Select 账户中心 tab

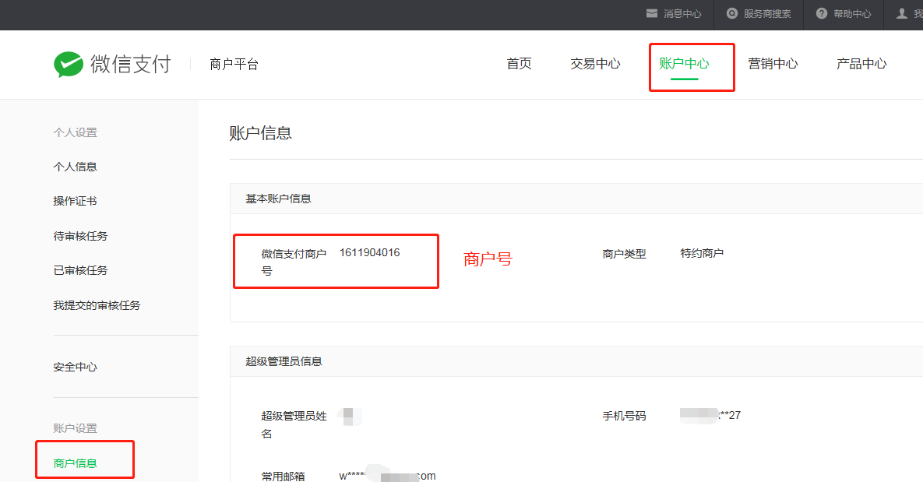click(x=684, y=64)
